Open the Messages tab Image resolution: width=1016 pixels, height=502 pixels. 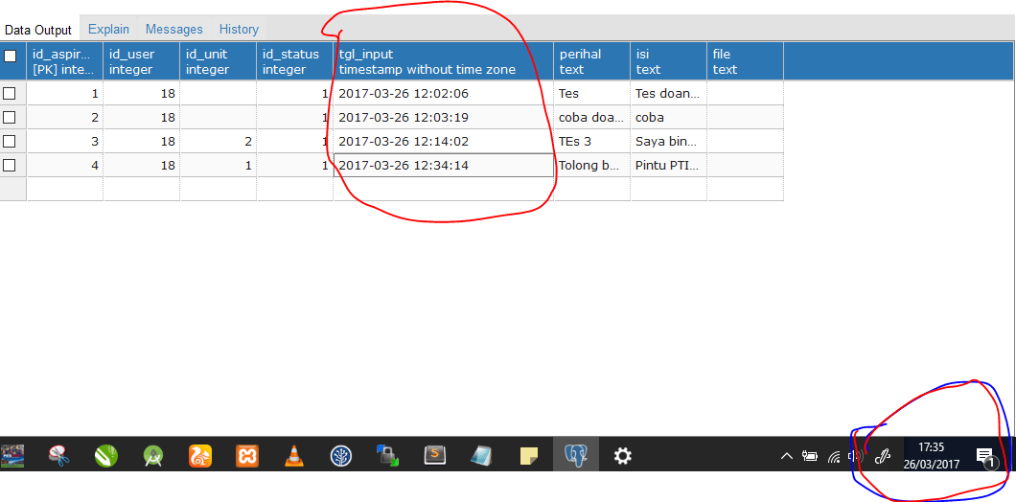174,29
